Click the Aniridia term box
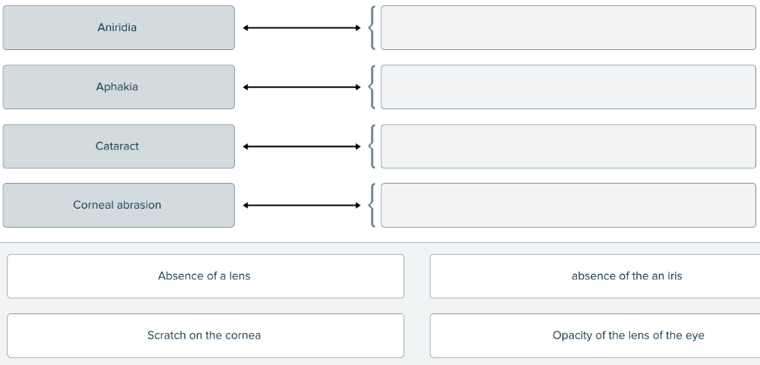This screenshot has height=365, width=760. tap(119, 28)
